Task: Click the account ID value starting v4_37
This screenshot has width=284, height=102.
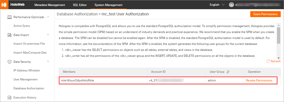Action: (x=167, y=81)
